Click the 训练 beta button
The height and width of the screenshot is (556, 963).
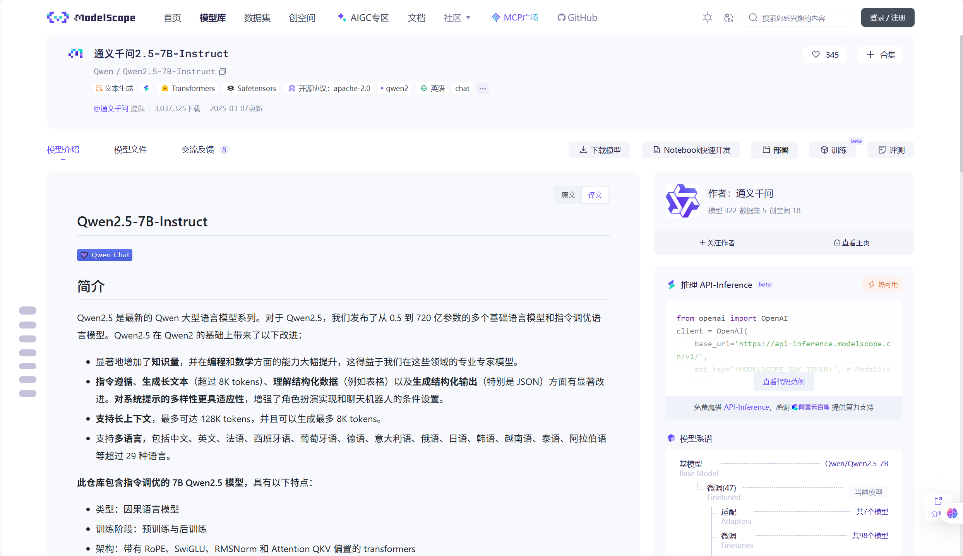[x=833, y=150]
